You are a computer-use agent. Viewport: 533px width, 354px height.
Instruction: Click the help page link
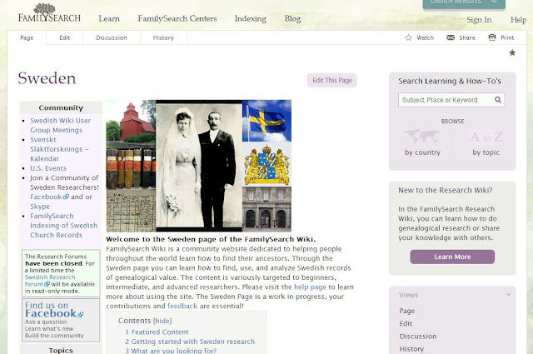310,287
